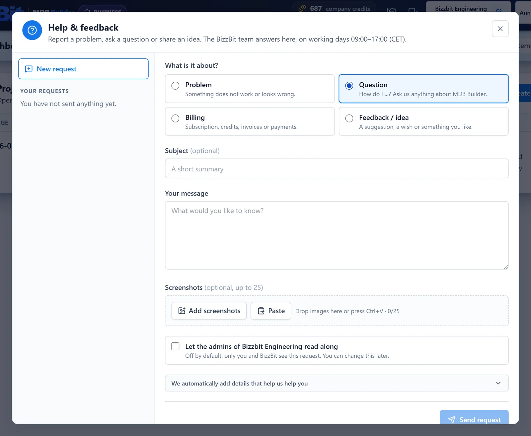Image resolution: width=531 pixels, height=436 pixels.
Task: Click the clipboard icon in Paste
Action: tap(261, 311)
